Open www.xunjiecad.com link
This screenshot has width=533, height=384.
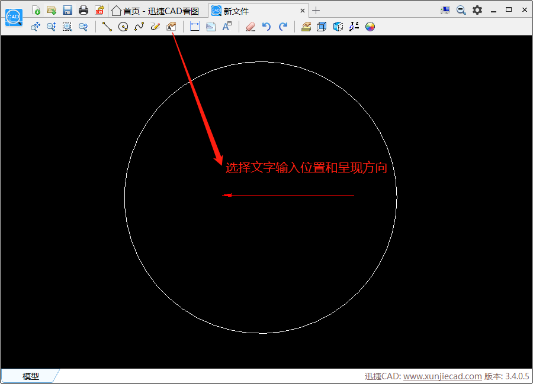tap(442, 376)
